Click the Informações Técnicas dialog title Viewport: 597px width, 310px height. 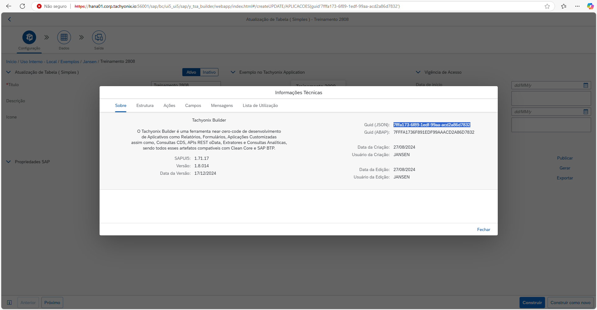point(298,93)
